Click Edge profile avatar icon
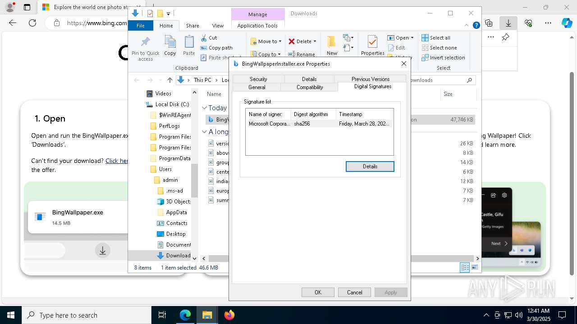The width and height of the screenshot is (577, 324). click(x=9, y=7)
